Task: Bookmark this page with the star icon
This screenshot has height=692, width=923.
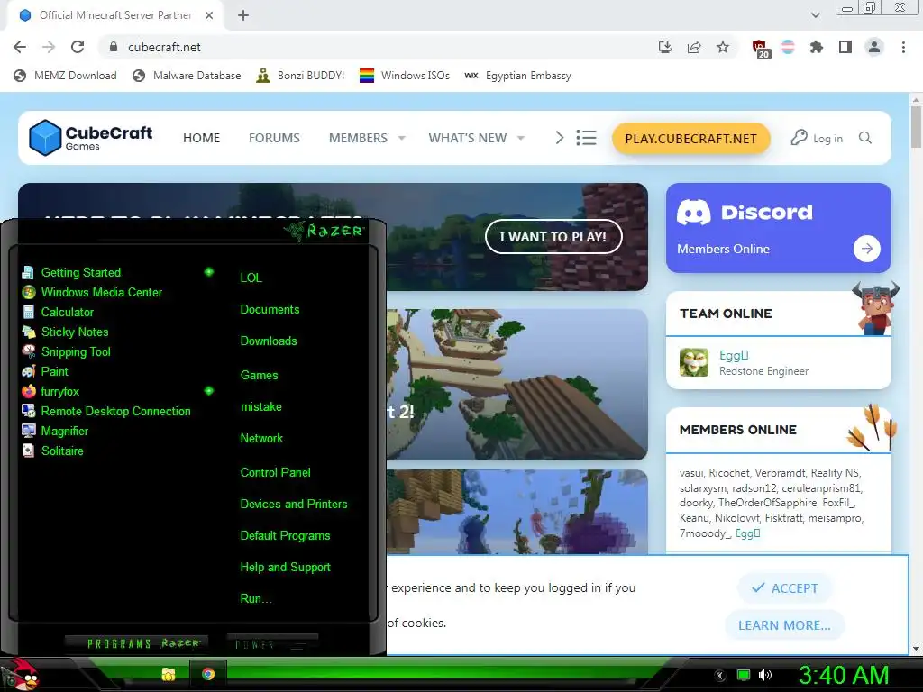Action: (723, 47)
